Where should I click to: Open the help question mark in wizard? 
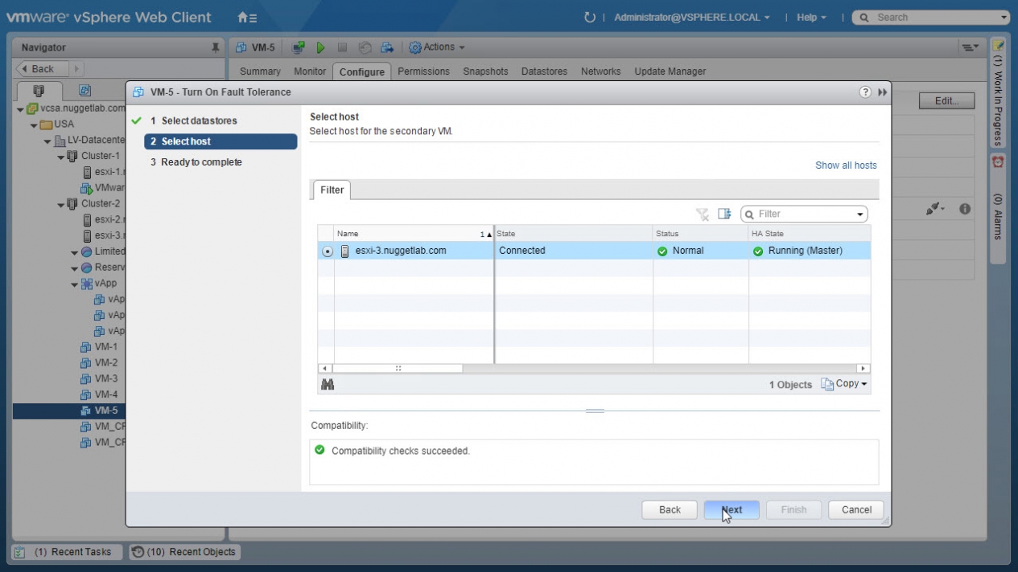(865, 92)
